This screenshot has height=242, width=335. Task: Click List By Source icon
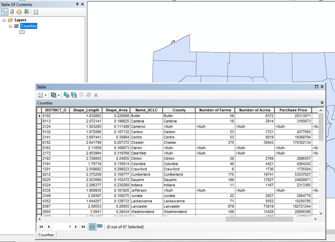[12, 12]
